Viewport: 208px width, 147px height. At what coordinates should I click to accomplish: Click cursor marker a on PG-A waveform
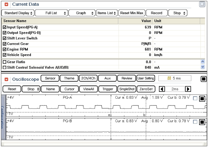(109, 115)
